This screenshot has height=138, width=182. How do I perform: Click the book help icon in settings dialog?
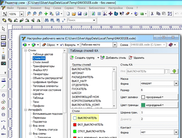point(170,45)
